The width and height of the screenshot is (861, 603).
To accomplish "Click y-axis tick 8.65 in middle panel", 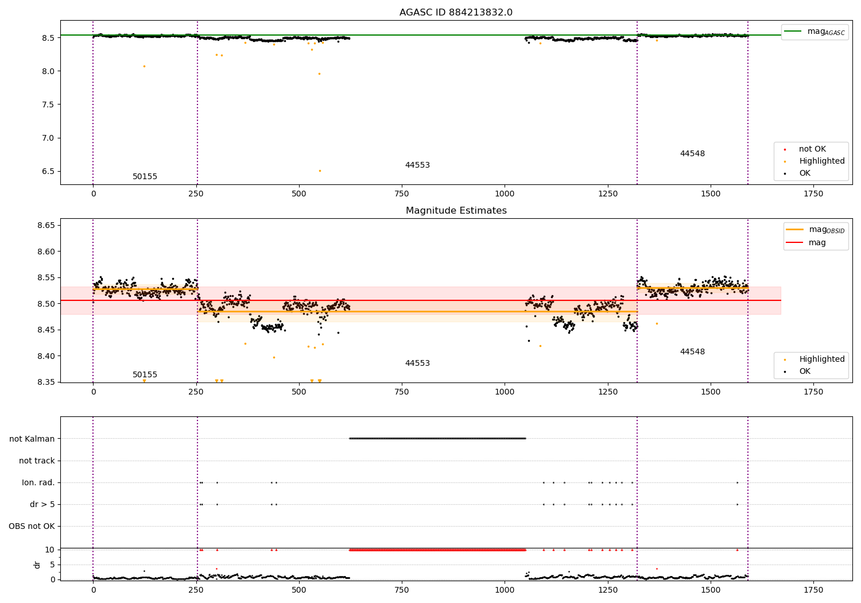I will click(46, 225).
